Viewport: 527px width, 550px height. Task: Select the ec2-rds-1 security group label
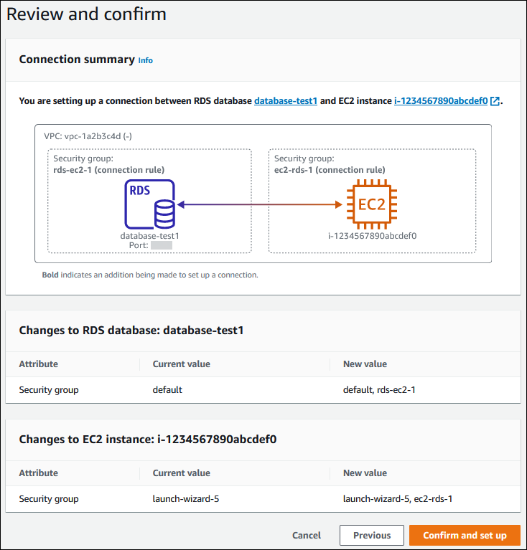[330, 170]
